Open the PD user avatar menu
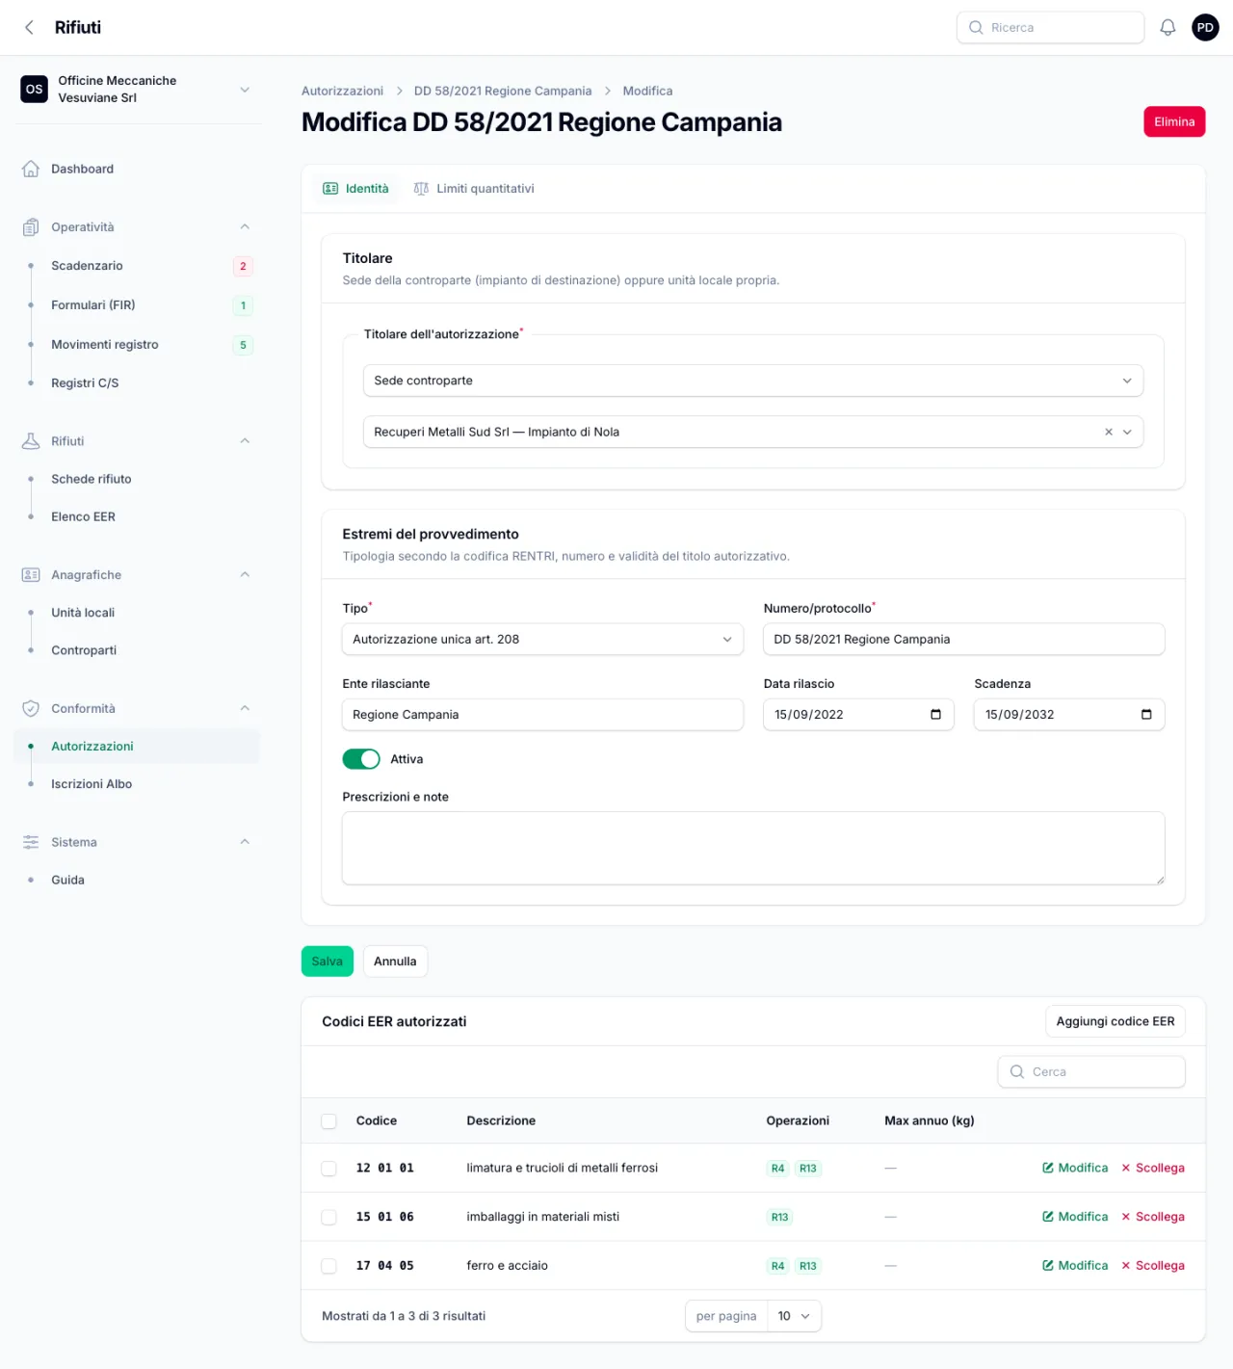 click(1205, 28)
